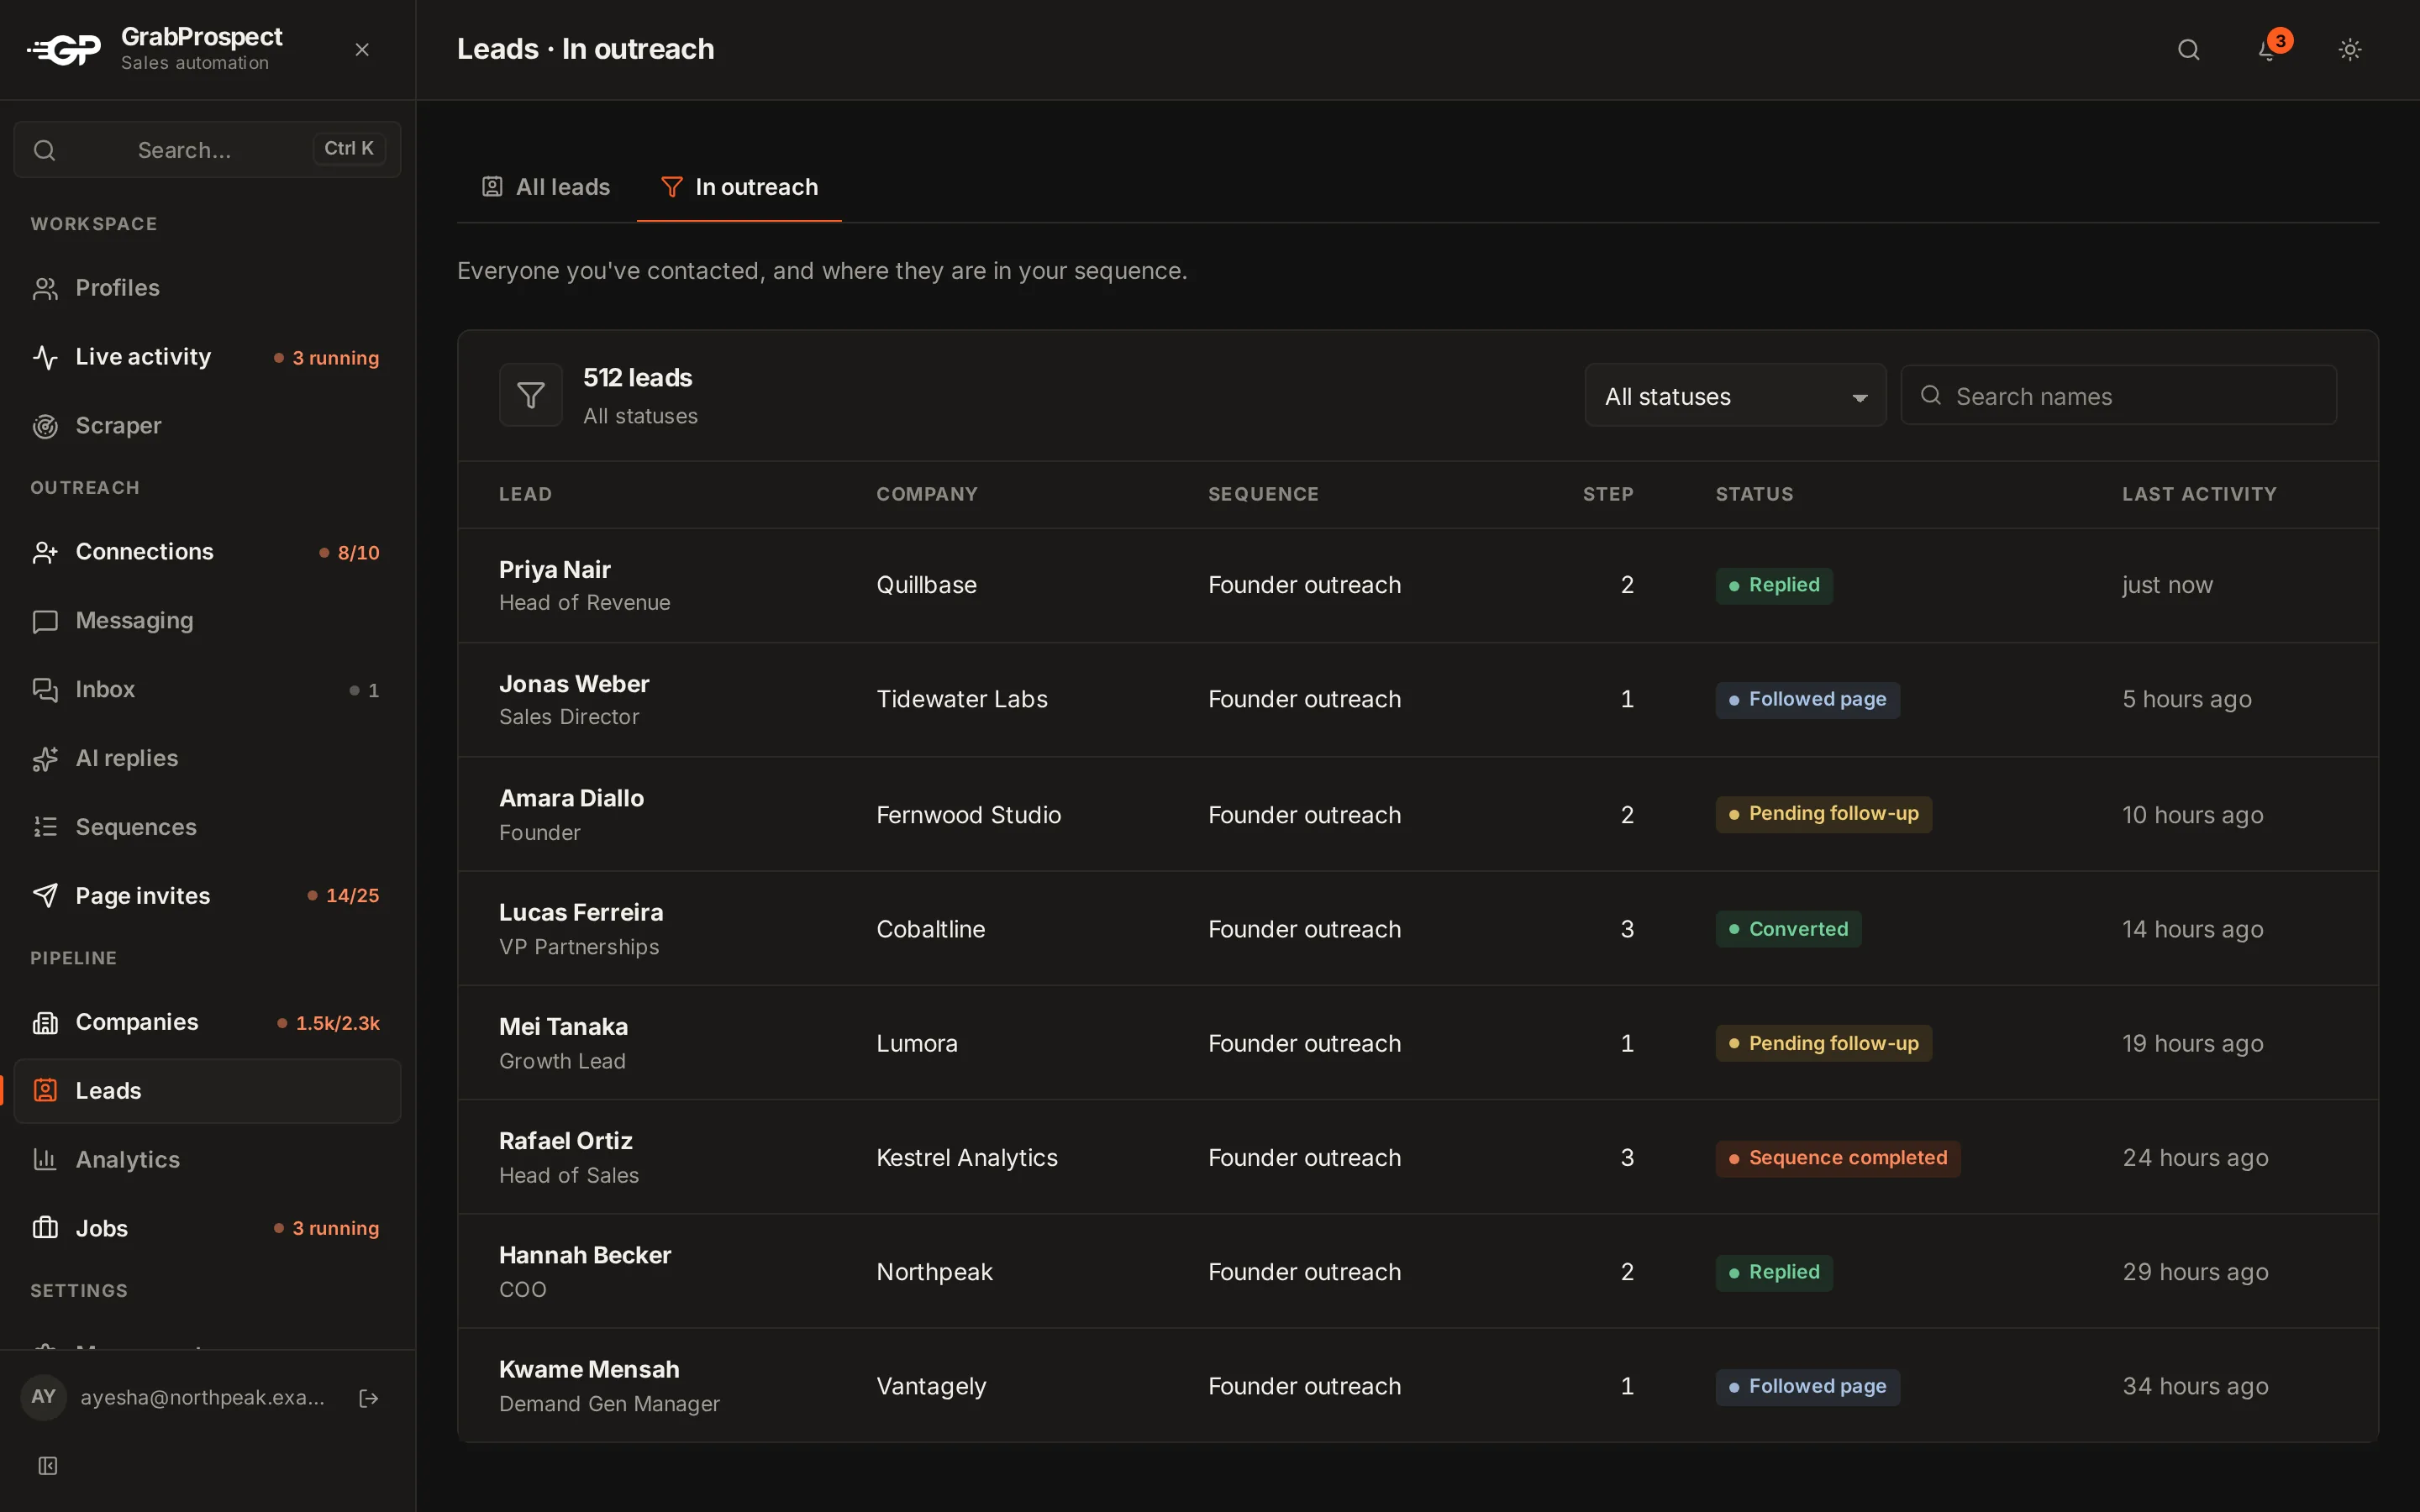Select In outreach tab
Viewport: 2420px width, 1512px height.
[739, 187]
